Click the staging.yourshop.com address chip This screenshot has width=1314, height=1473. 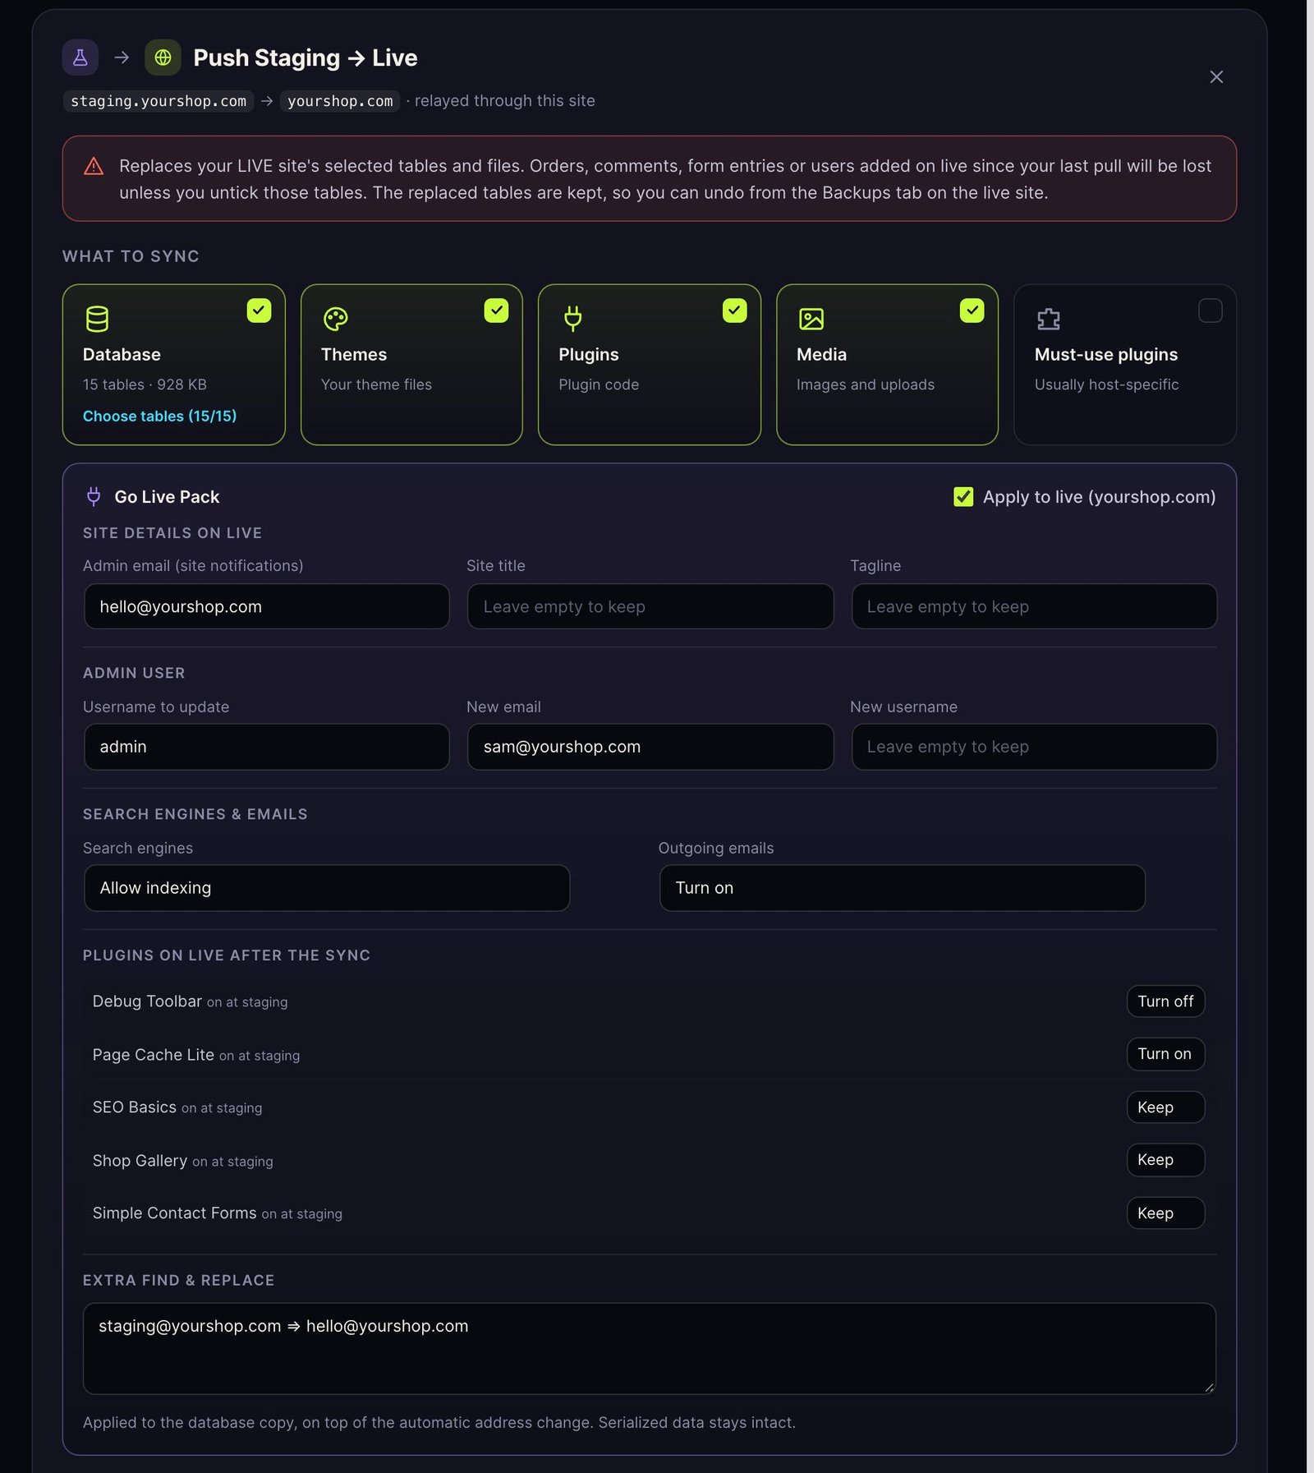tap(159, 101)
